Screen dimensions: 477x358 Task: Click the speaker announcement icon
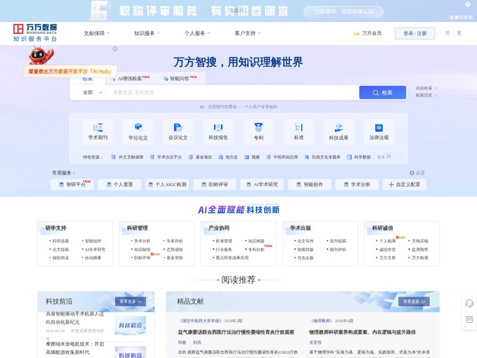(202, 107)
